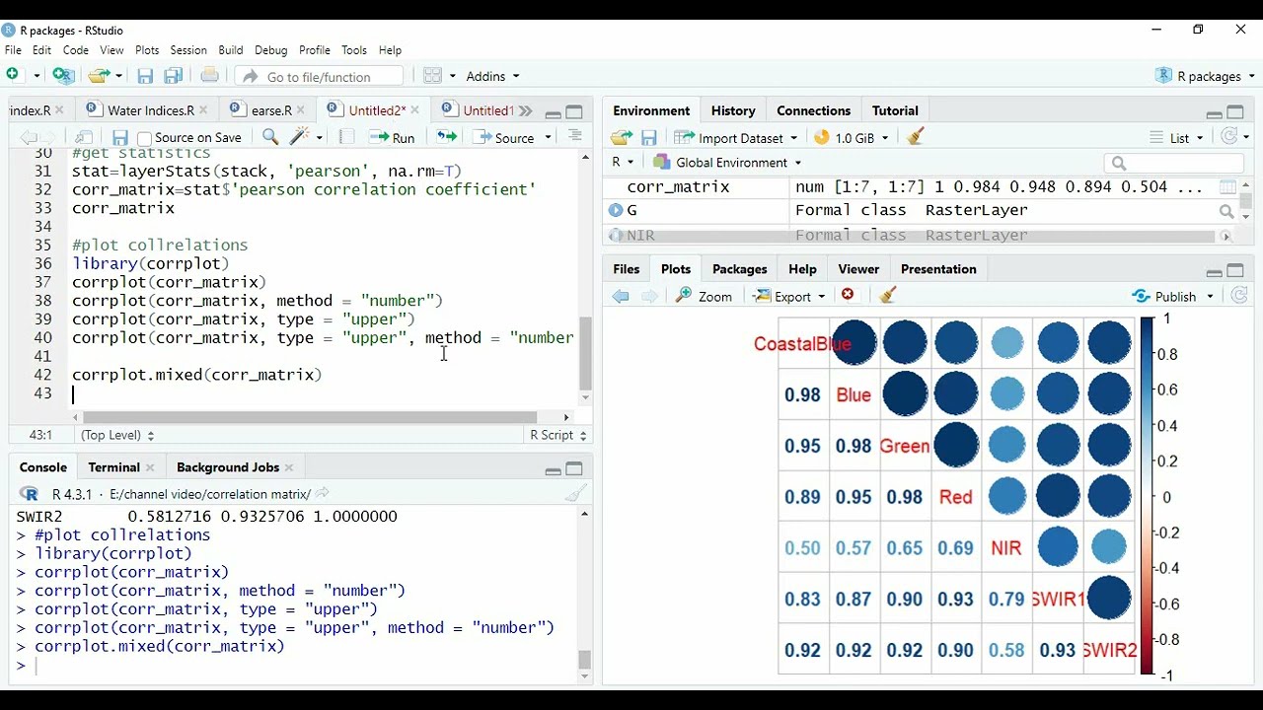Screen dimensions: 1263x710
Task: Click the Publish button
Action: (x=1164, y=297)
